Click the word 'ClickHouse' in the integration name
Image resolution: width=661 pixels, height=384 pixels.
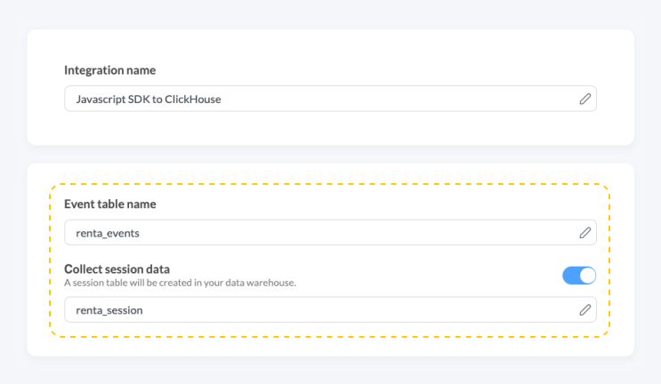point(193,100)
